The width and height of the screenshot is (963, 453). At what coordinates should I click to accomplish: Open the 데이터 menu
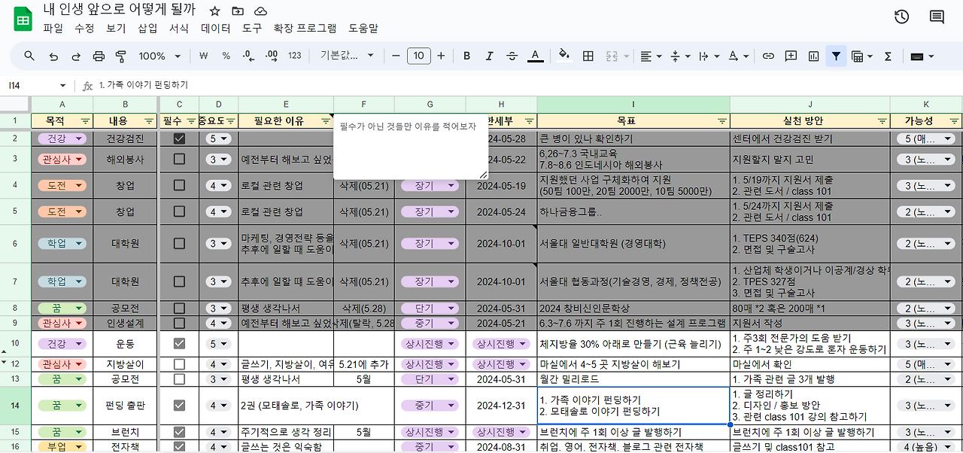pyautogui.click(x=216, y=28)
